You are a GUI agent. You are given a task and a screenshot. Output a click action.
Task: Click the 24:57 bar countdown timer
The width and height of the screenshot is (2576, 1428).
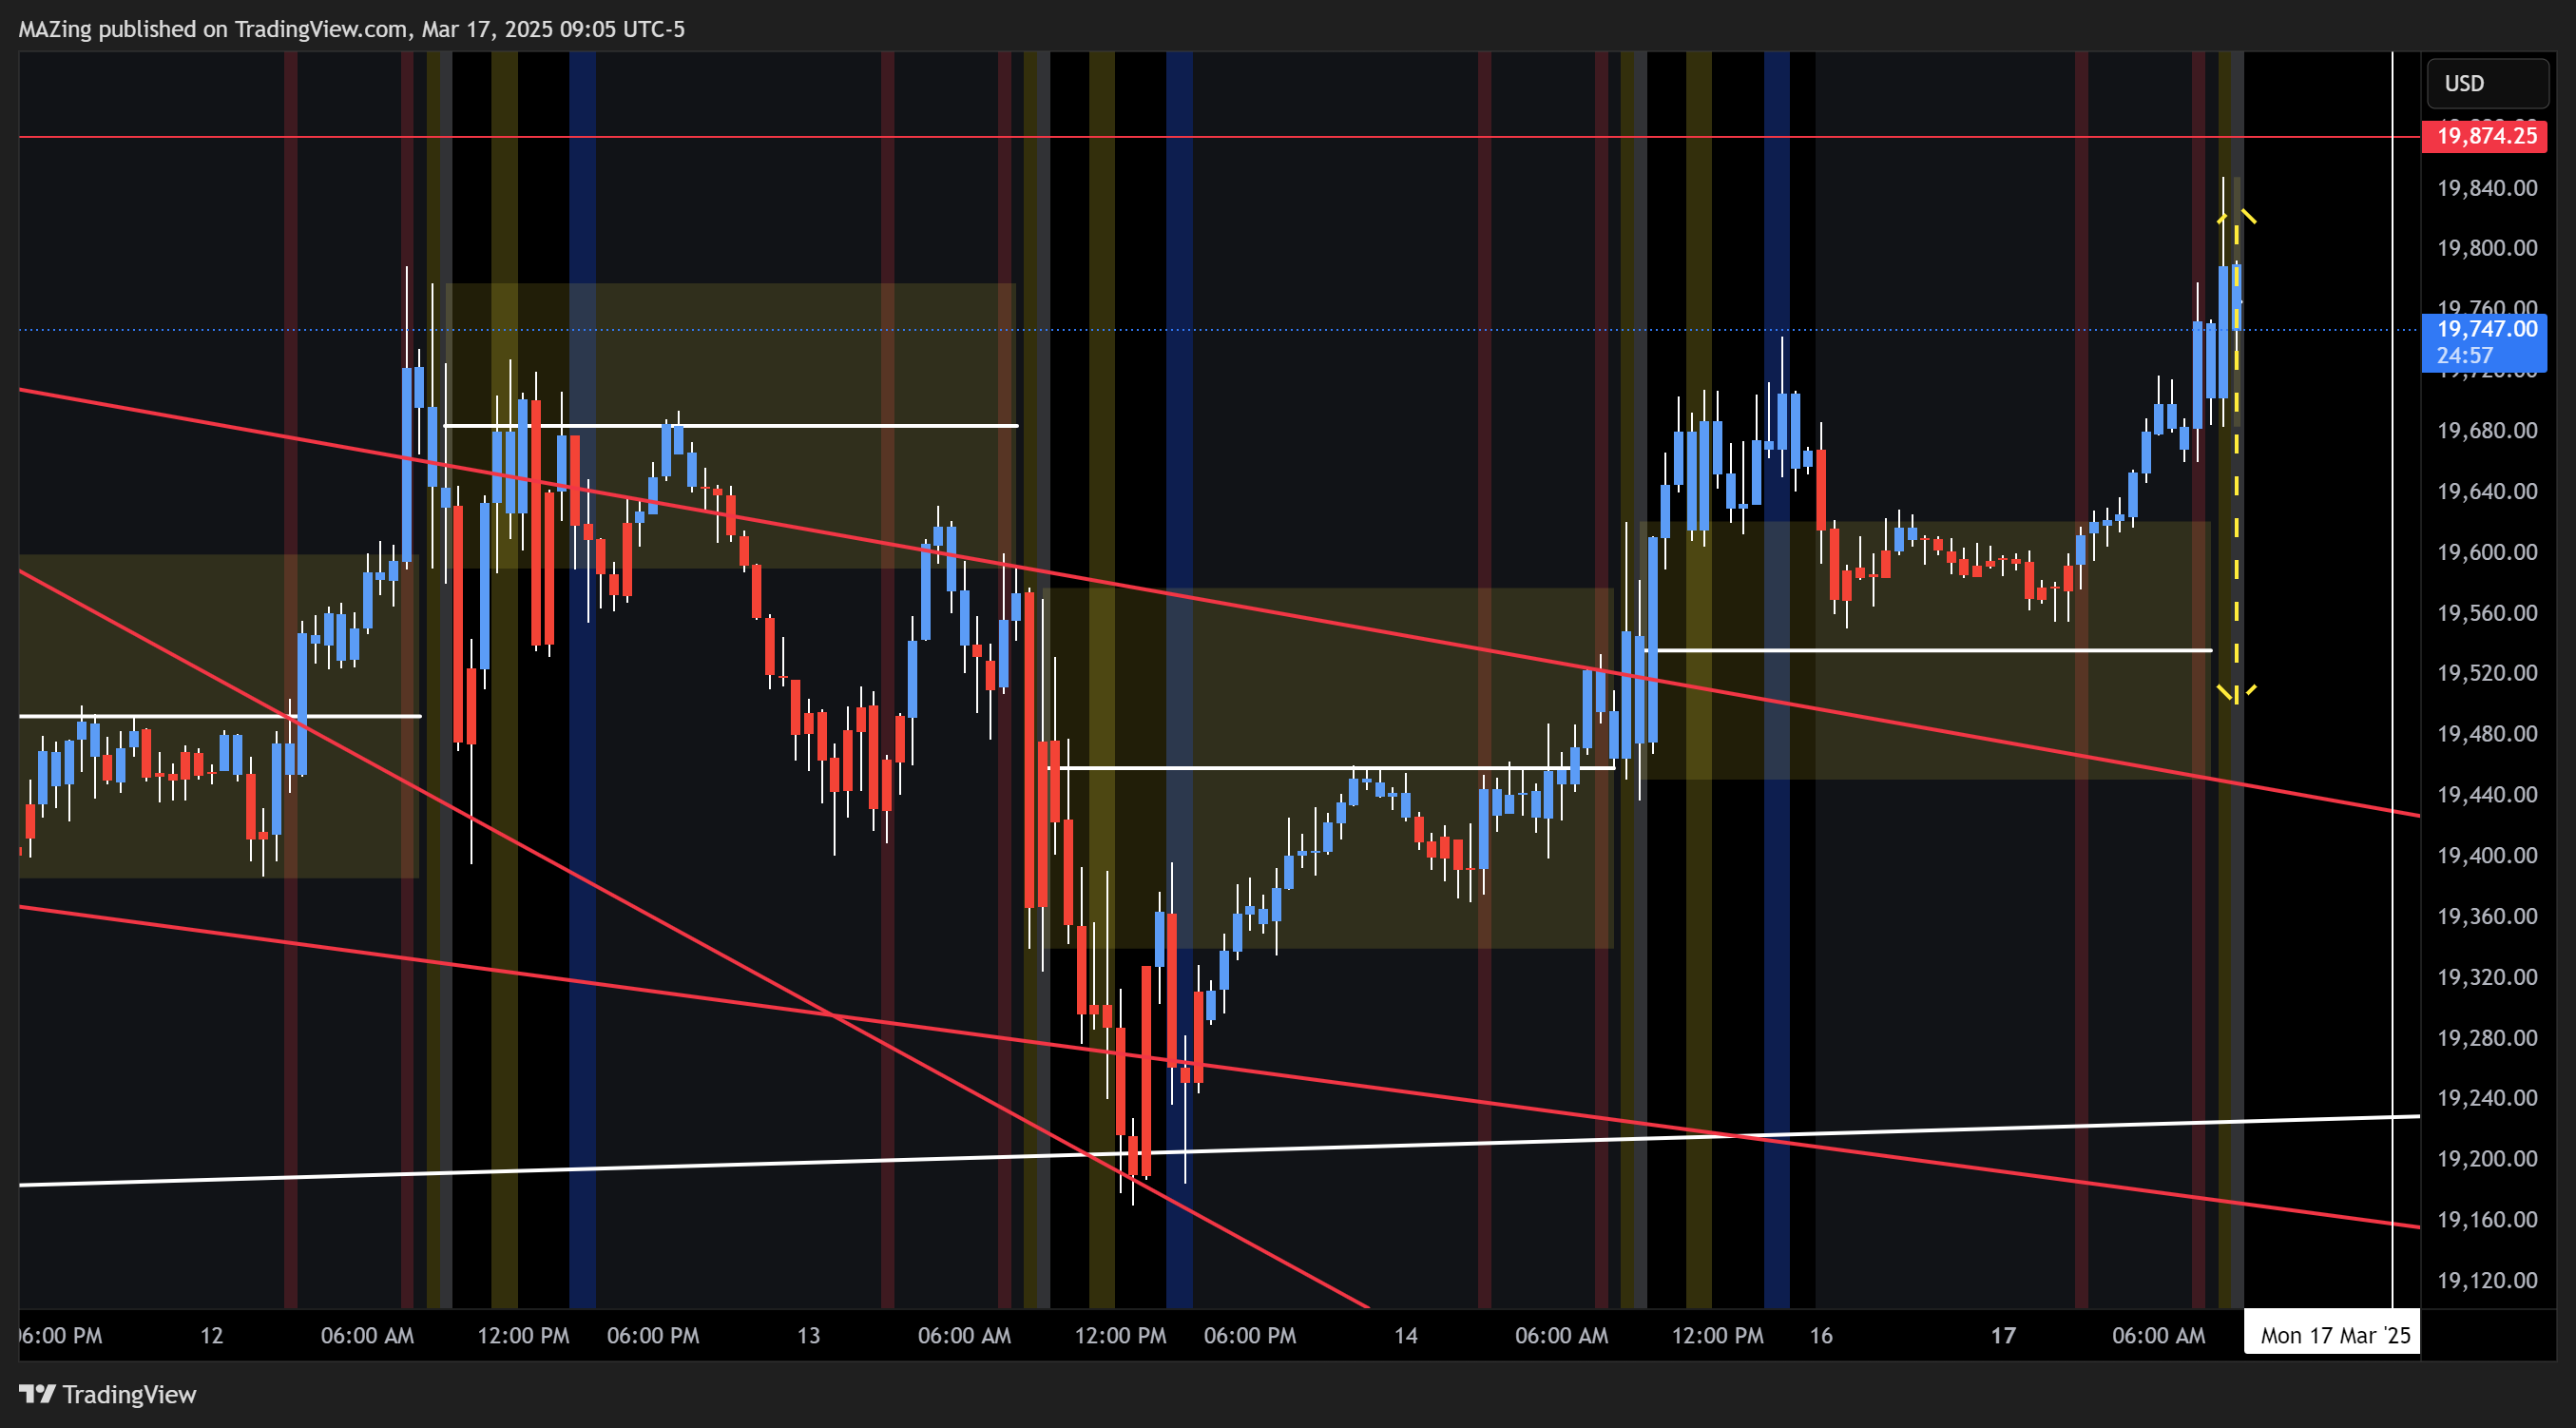coord(2465,355)
